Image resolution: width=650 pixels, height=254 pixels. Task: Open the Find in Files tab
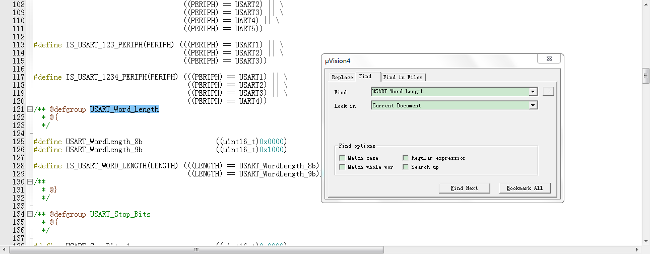click(403, 77)
